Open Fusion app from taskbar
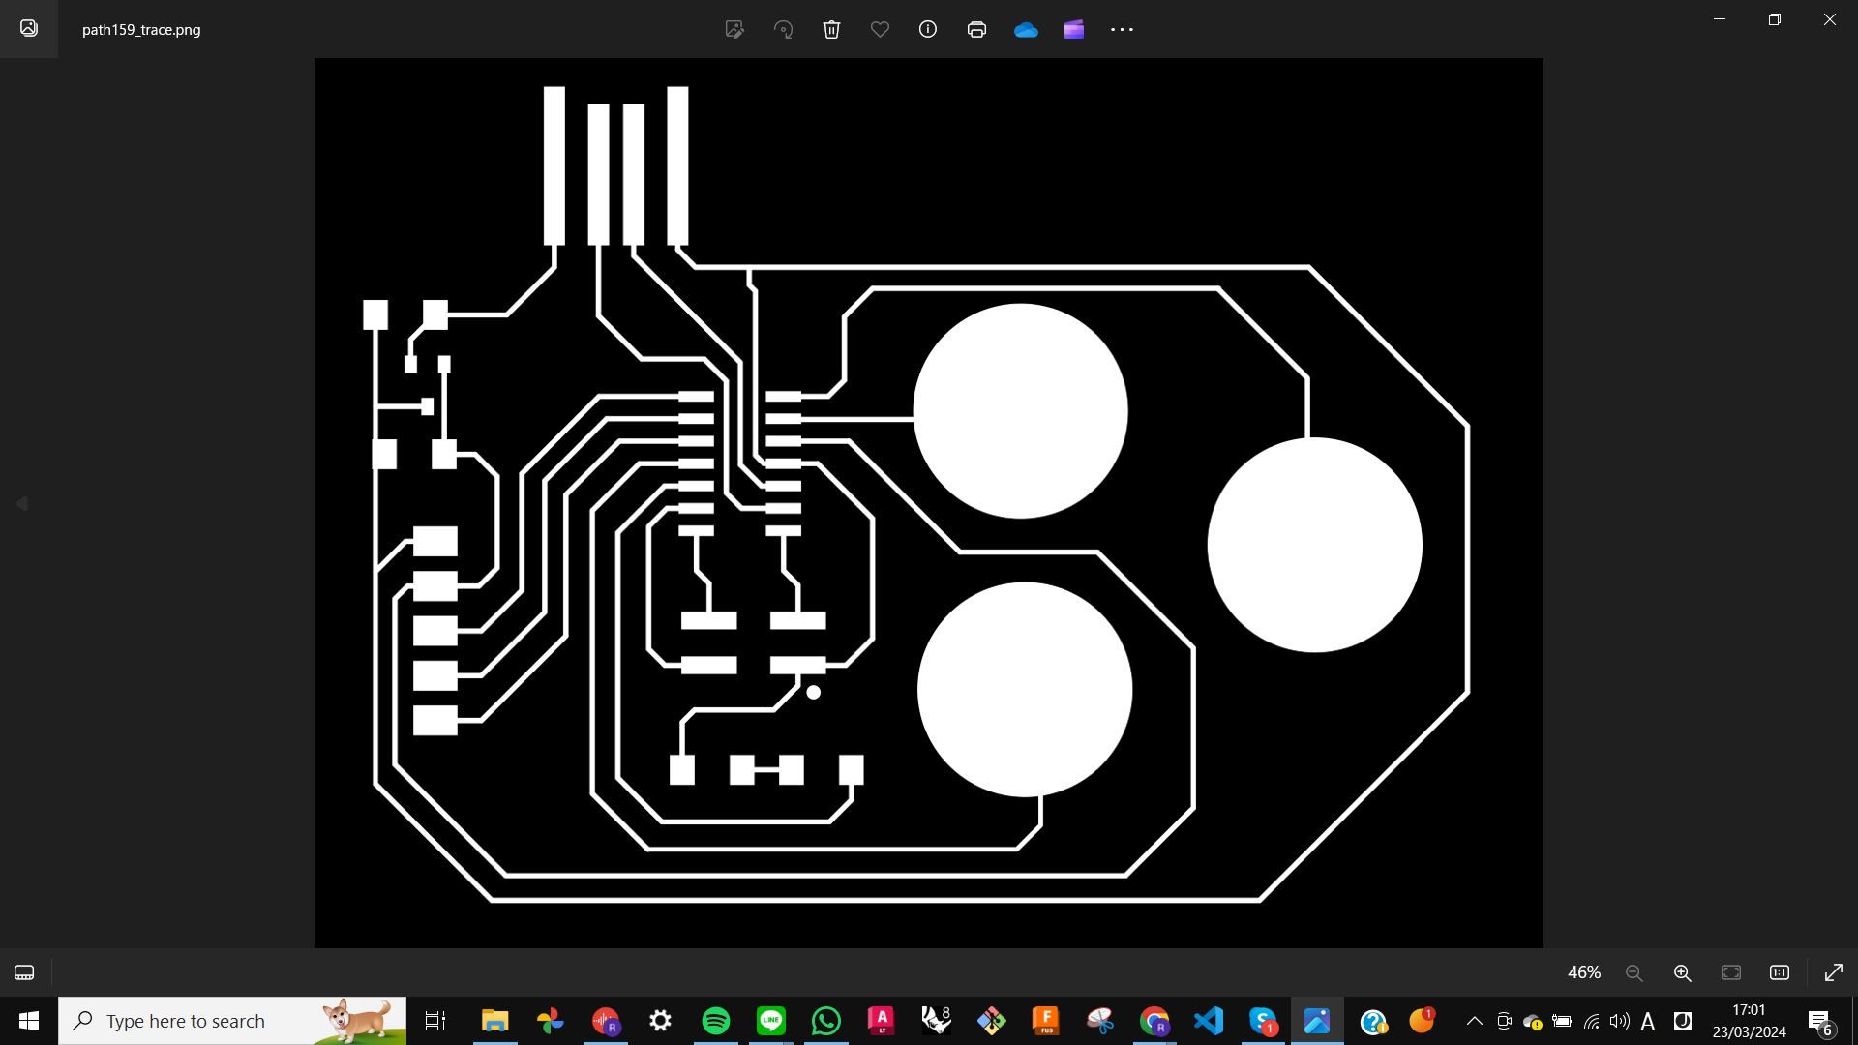The height and width of the screenshot is (1045, 1858). point(1046,1021)
